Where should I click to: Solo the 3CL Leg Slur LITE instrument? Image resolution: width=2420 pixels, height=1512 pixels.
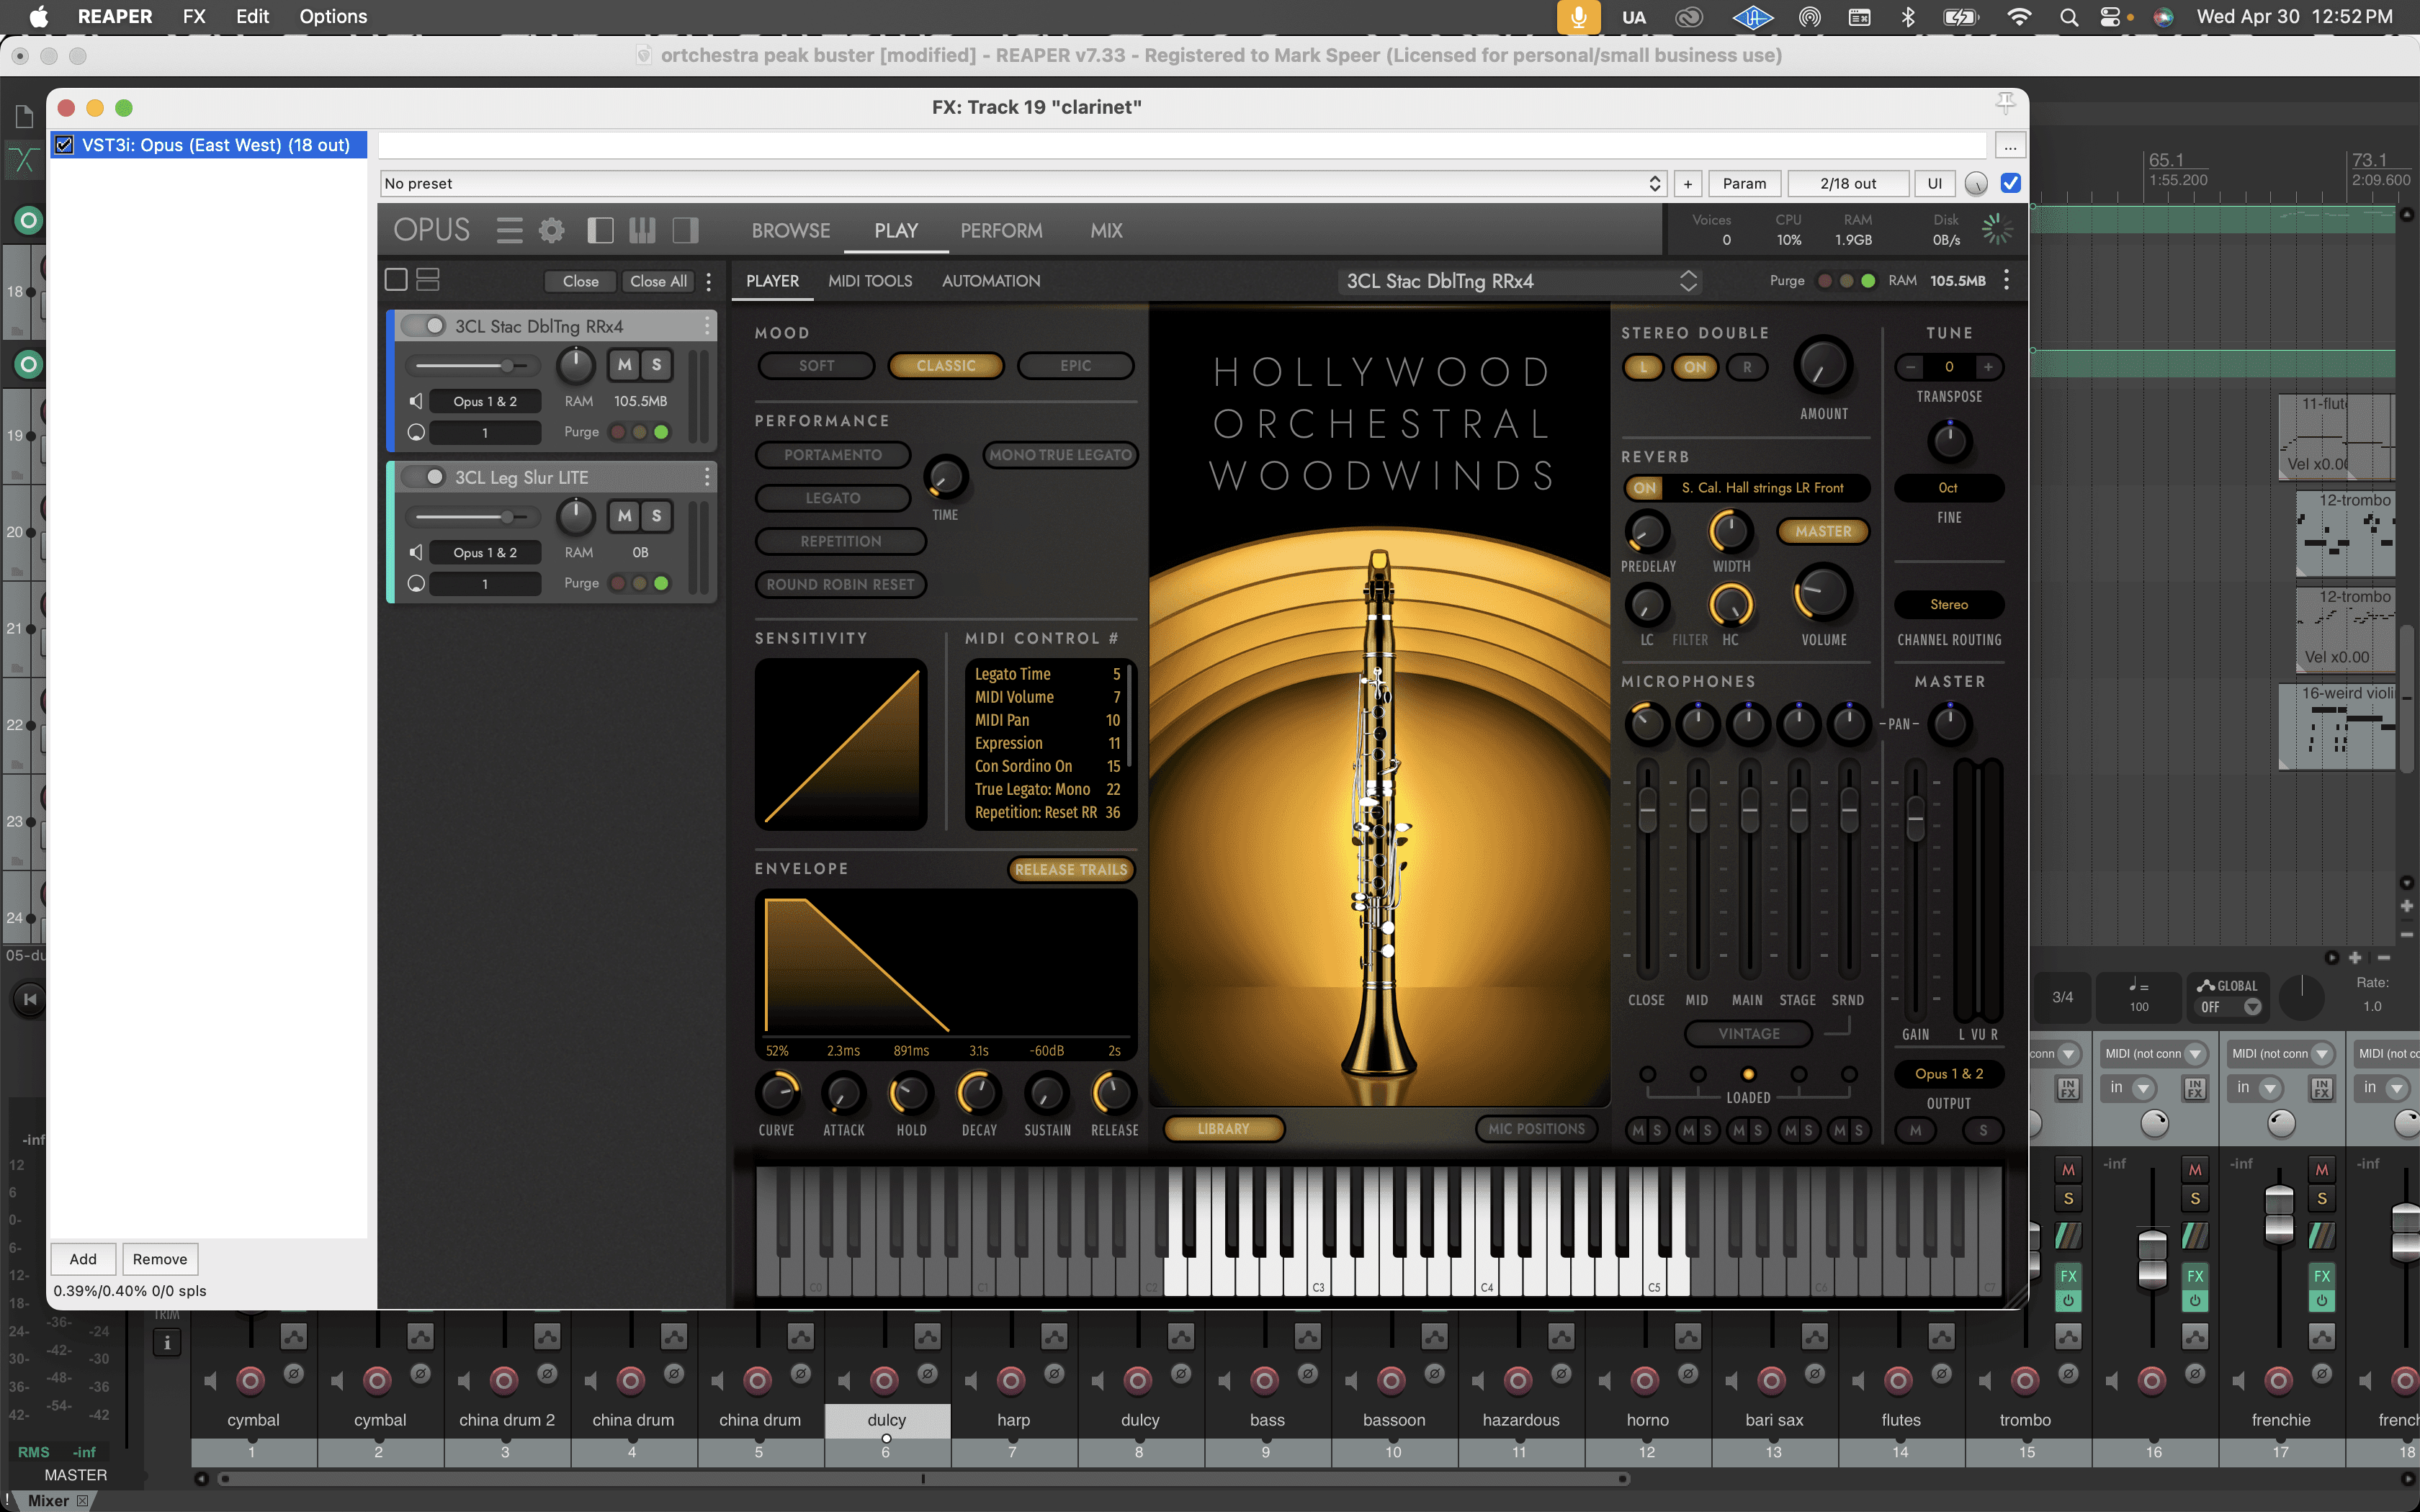point(656,516)
